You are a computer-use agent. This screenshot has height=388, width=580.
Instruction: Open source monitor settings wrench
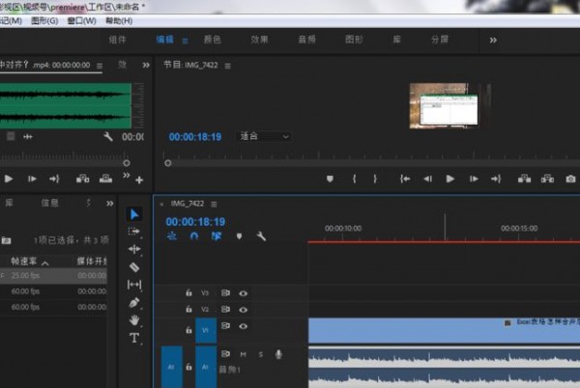(108, 137)
